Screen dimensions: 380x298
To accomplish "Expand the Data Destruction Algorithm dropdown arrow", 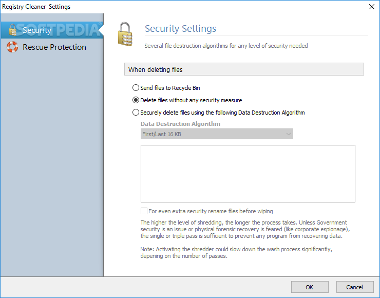I will [288, 134].
